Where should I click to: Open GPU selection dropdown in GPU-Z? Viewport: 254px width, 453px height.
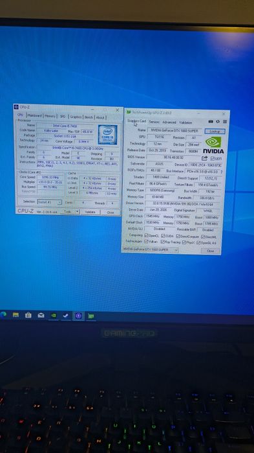(x=150, y=250)
